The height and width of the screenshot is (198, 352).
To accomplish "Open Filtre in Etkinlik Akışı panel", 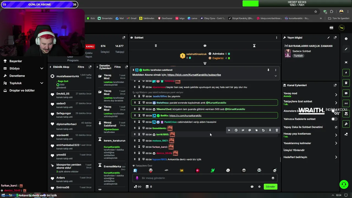I will tap(81, 67).
